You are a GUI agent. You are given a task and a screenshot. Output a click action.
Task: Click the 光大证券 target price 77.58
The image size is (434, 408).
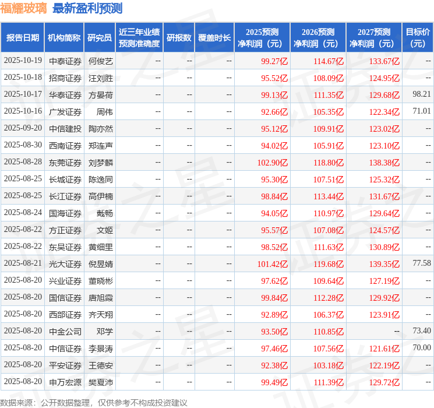click(x=421, y=263)
